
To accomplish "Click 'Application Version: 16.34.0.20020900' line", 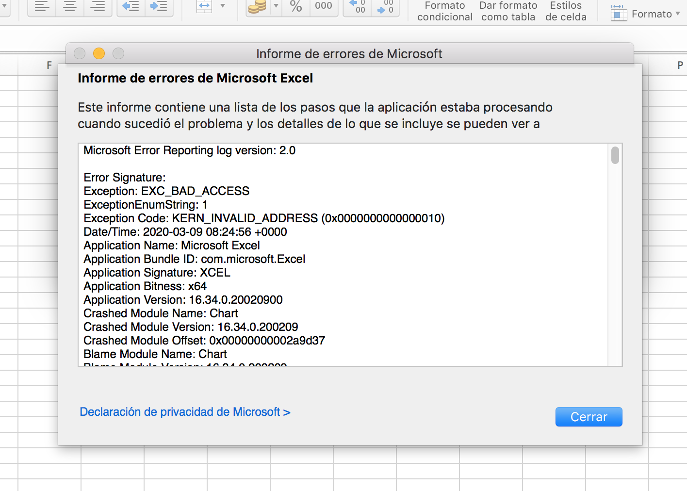I will (x=183, y=300).
